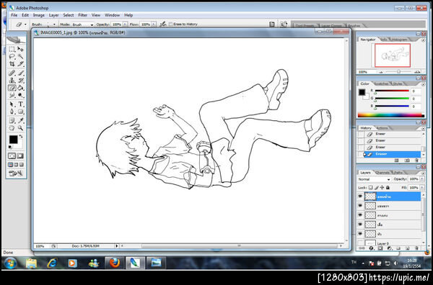Open the Opacity slider arrow in options bar
Screen dimensions: 433x285
pyautogui.click(x=125, y=24)
